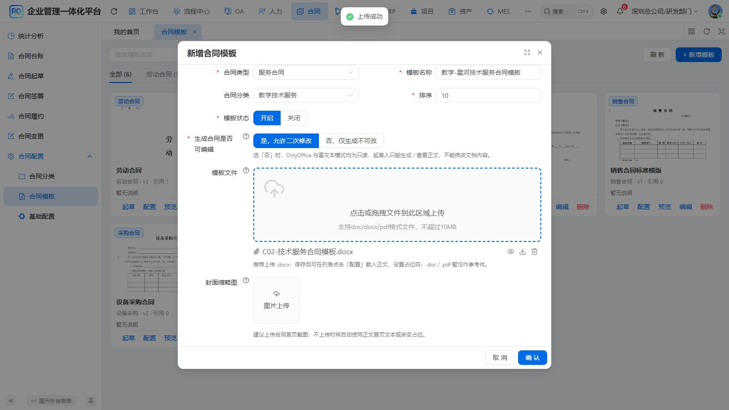Click the 新增模板 button
This screenshot has height=410, width=729.
coord(698,55)
